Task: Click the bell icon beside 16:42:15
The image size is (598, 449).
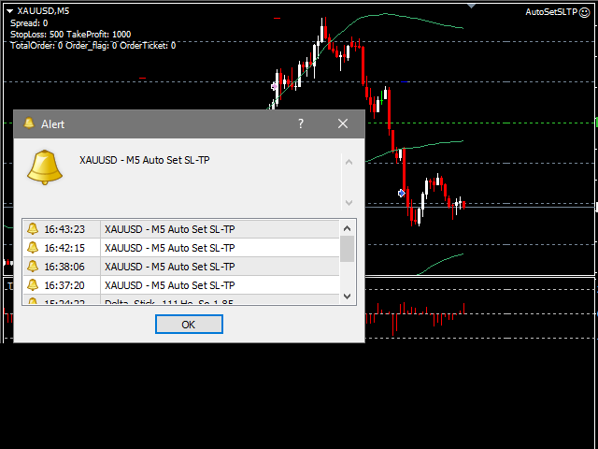Action: click(x=33, y=248)
